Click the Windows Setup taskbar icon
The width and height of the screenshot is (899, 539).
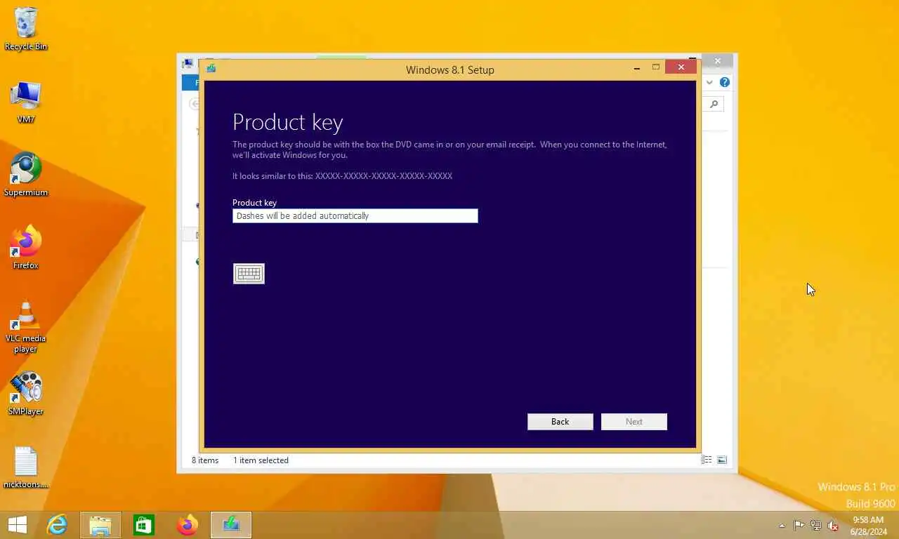pos(231,524)
